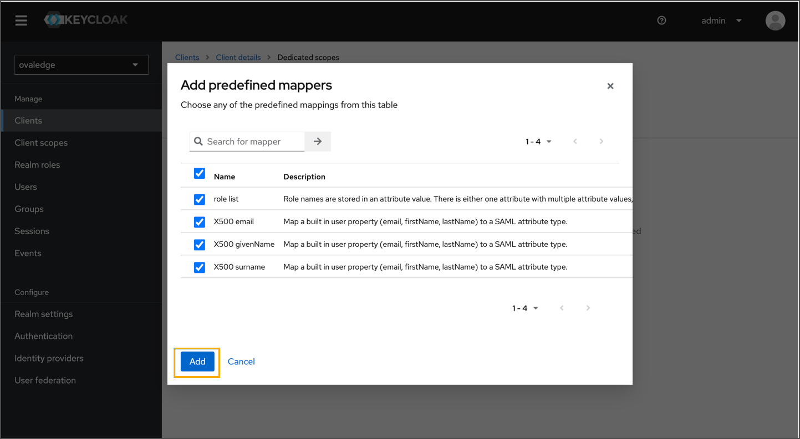The height and width of the screenshot is (439, 800).
Task: Click the Cancel link
Action: tap(241, 361)
